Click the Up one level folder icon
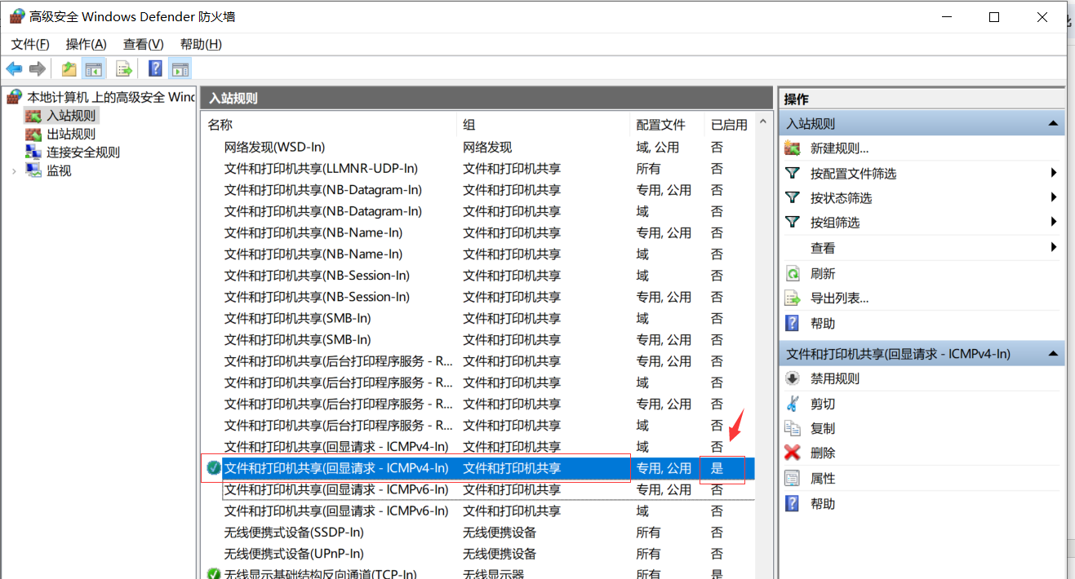Viewport: 1075px width, 579px height. click(69, 69)
